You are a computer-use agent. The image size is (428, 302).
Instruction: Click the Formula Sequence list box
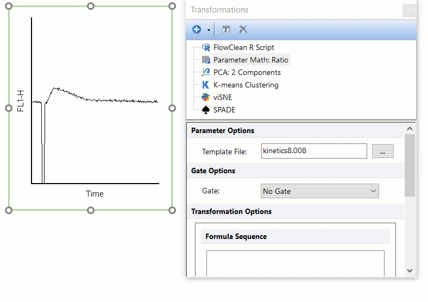(x=295, y=263)
